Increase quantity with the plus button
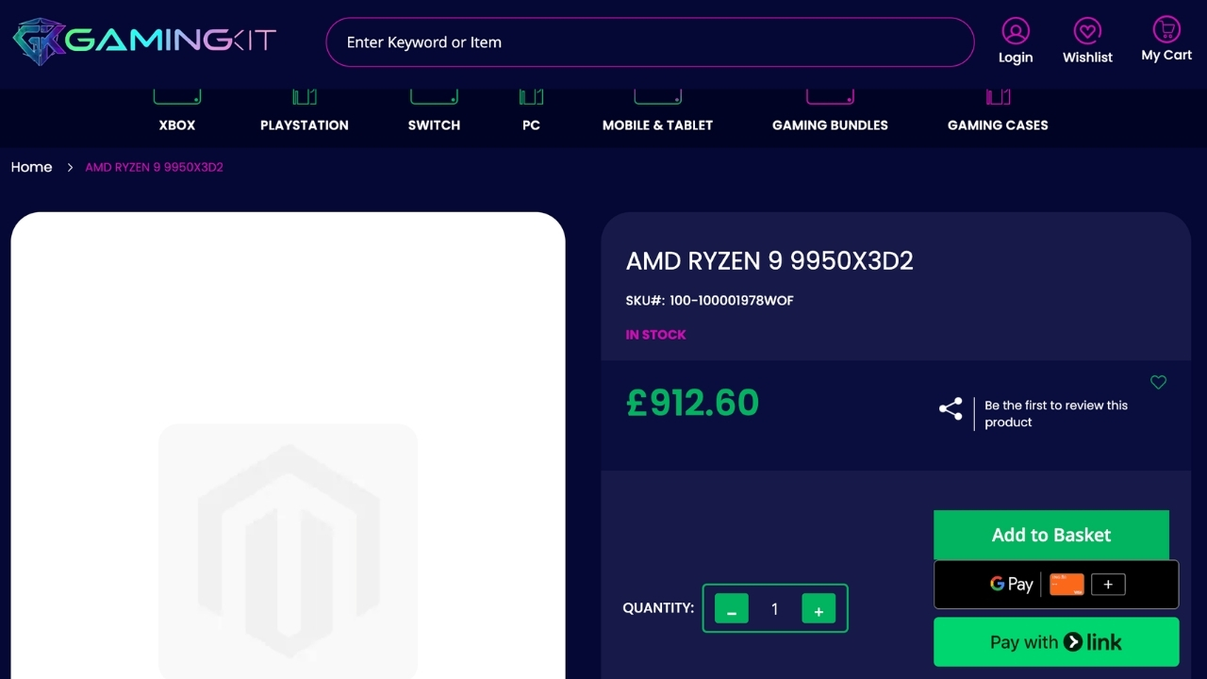The height and width of the screenshot is (679, 1207). tap(818, 609)
